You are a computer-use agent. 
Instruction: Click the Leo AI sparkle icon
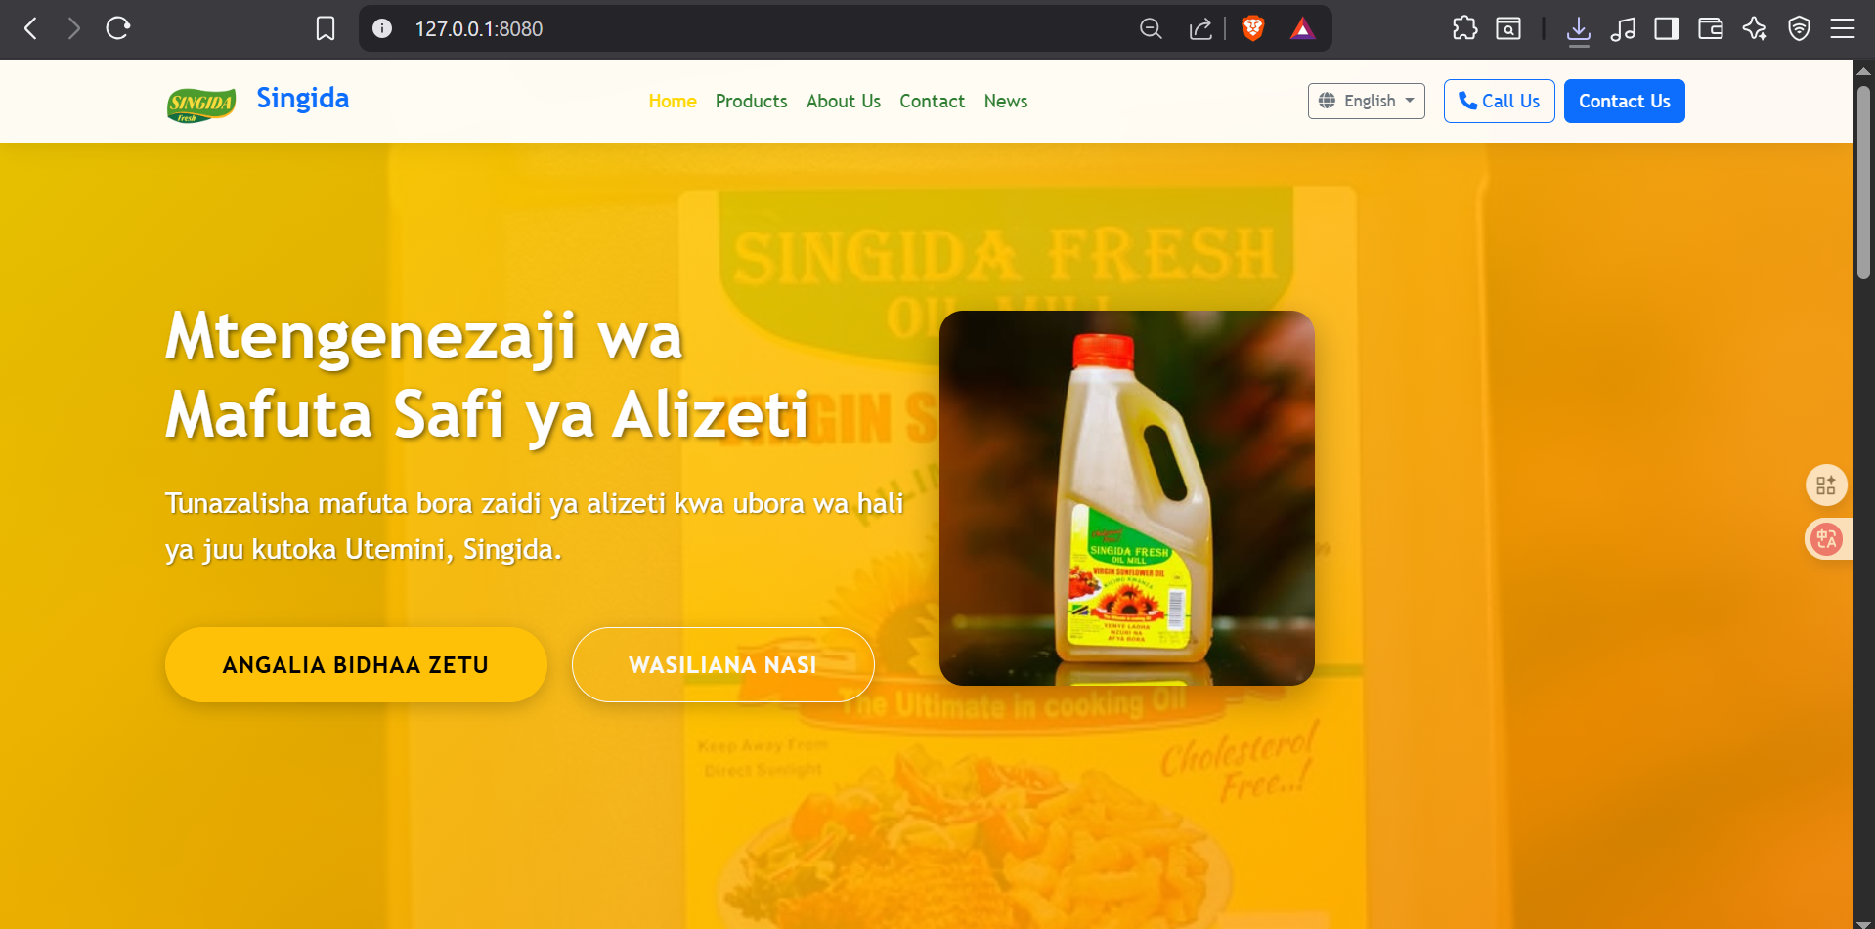(x=1755, y=28)
